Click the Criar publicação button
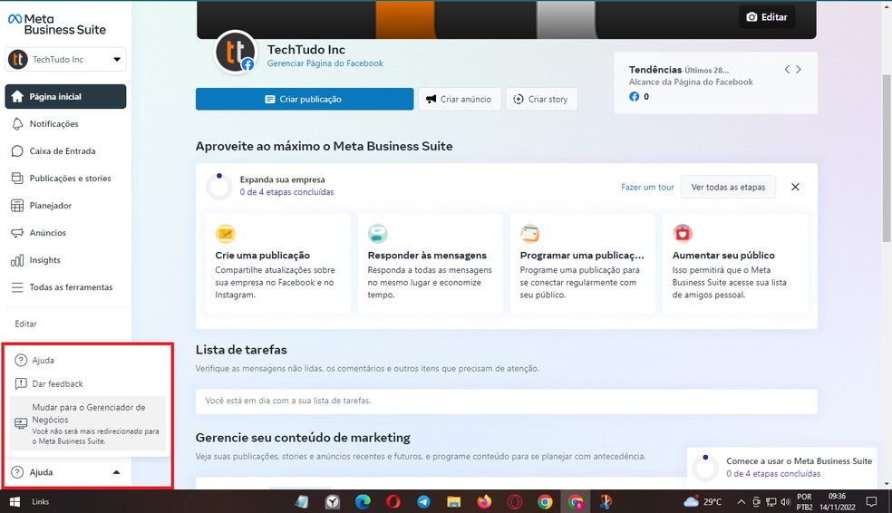 click(305, 99)
